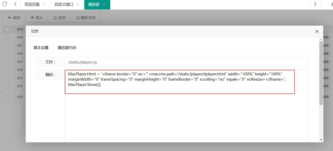Click the 文件 path input field

tap(186, 62)
